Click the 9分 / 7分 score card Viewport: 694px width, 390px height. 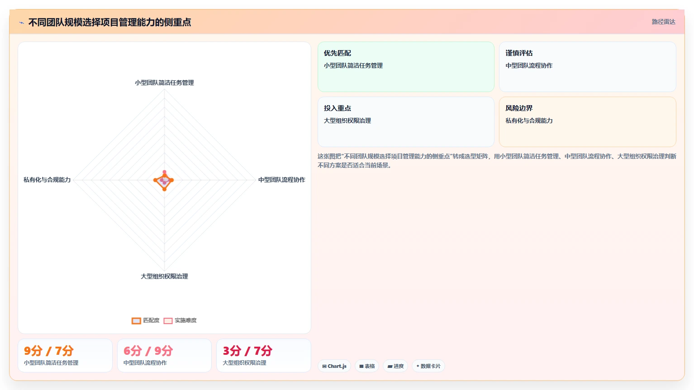65,356
